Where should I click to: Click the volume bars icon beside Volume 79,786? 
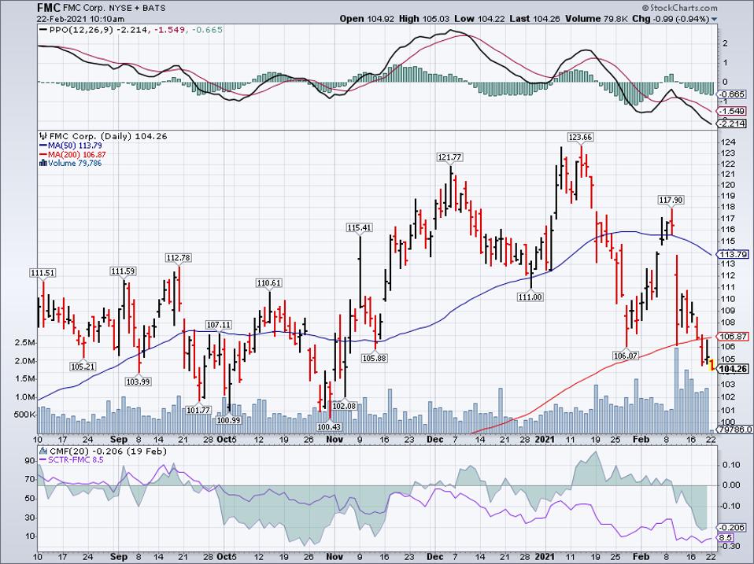(x=43, y=163)
